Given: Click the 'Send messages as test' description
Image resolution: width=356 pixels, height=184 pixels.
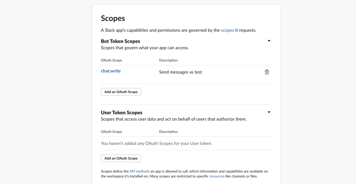Looking at the screenshot, I should tap(181, 72).
